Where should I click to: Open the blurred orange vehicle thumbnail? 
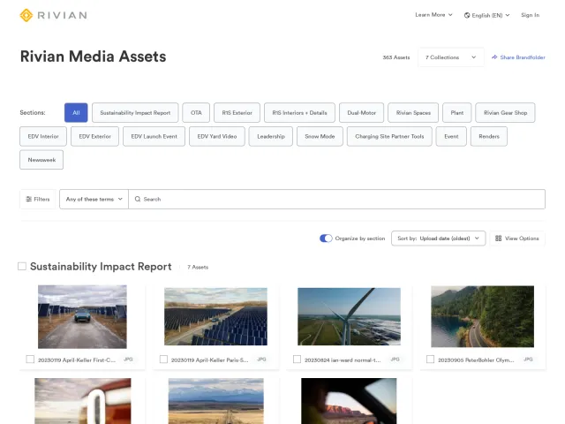pos(83,401)
